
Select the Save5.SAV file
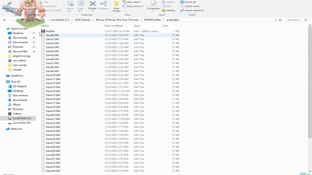111,55
